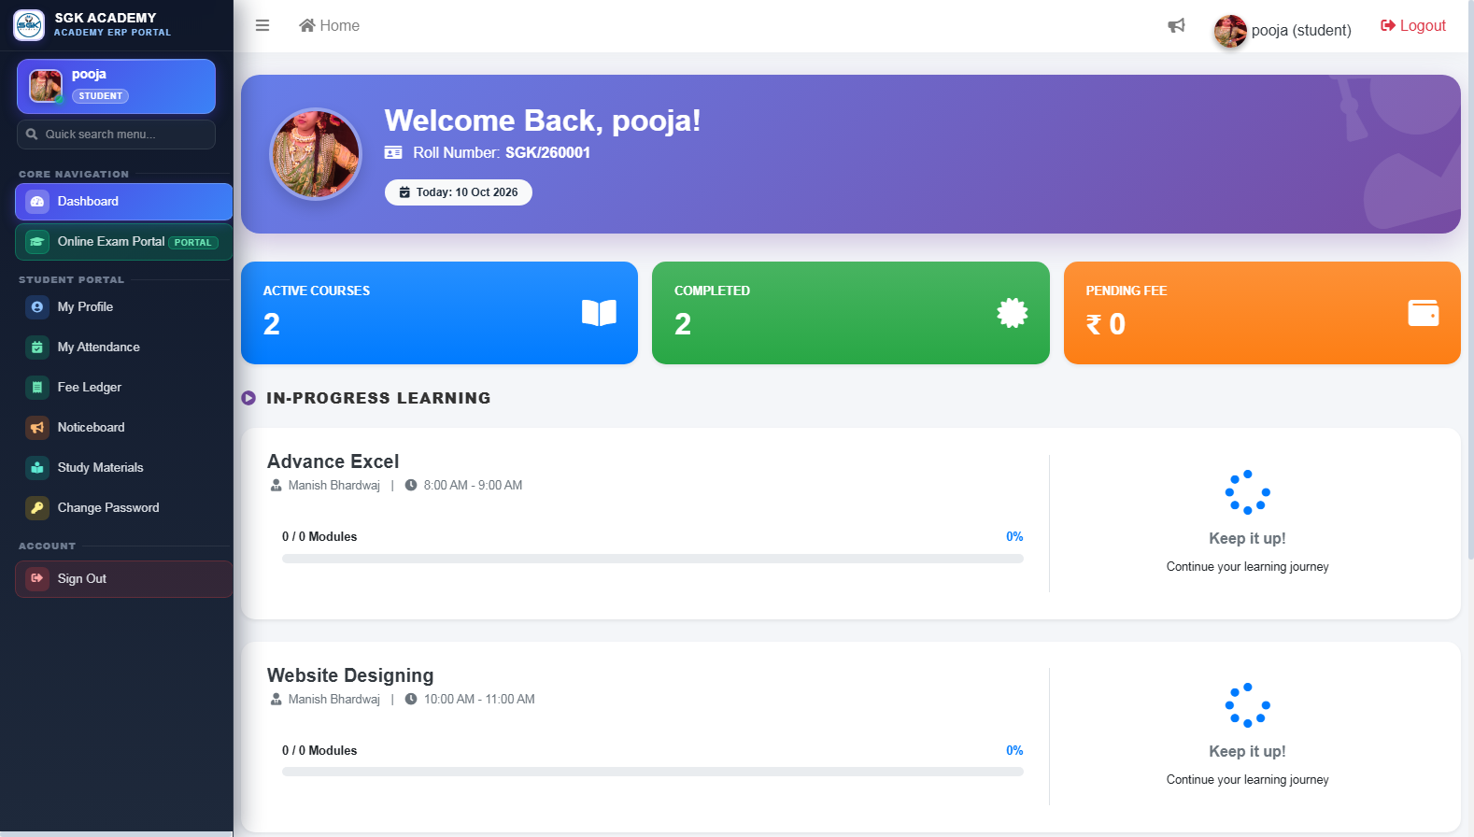This screenshot has height=837, width=1474.
Task: Click the Dashboard gauge icon in sidebar
Action: [37, 202]
